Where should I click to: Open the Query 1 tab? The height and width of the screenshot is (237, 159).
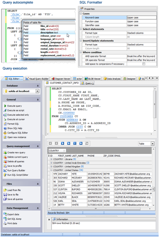88,83
